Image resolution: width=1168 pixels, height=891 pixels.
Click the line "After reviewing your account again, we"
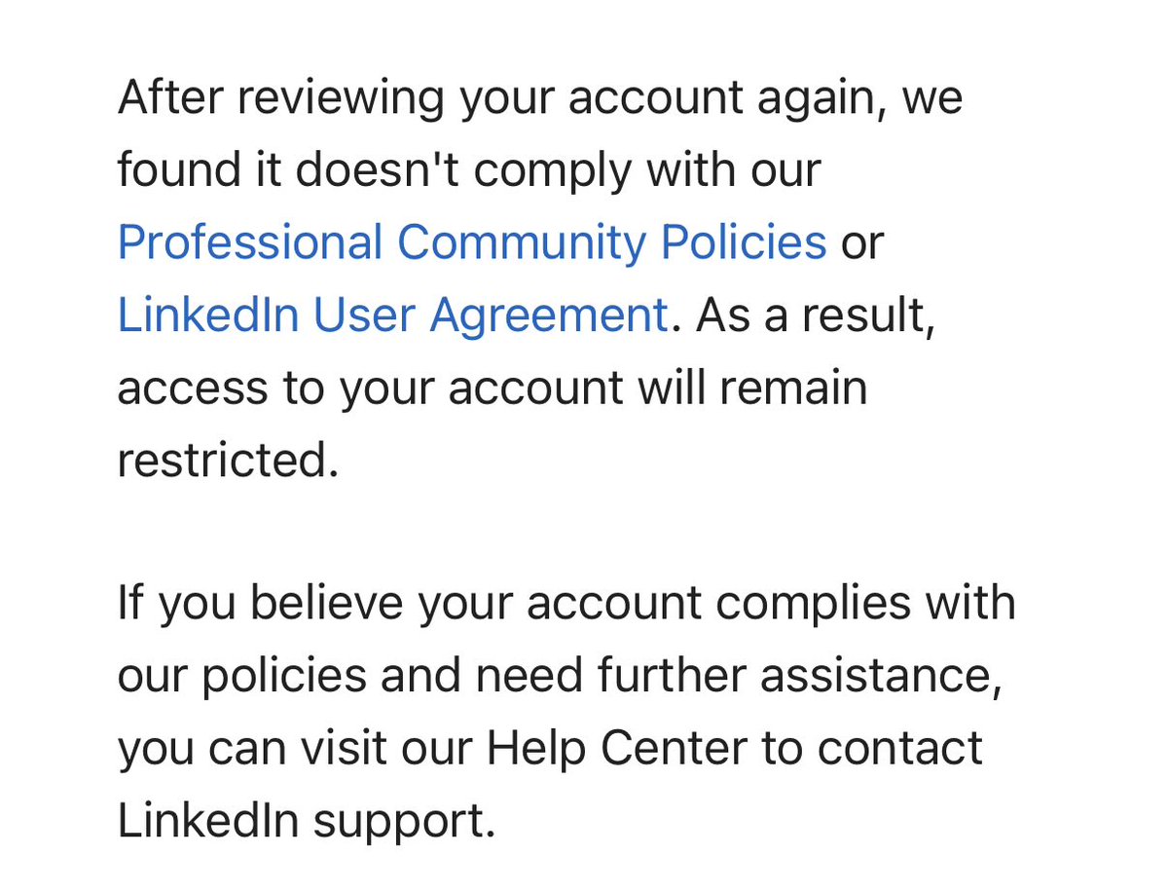click(540, 99)
